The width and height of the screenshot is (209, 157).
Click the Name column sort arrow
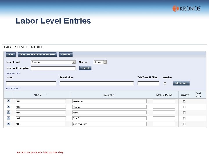point(46,95)
